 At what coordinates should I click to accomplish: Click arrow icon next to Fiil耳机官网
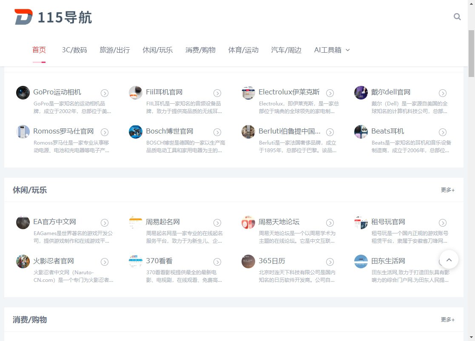tap(217, 93)
